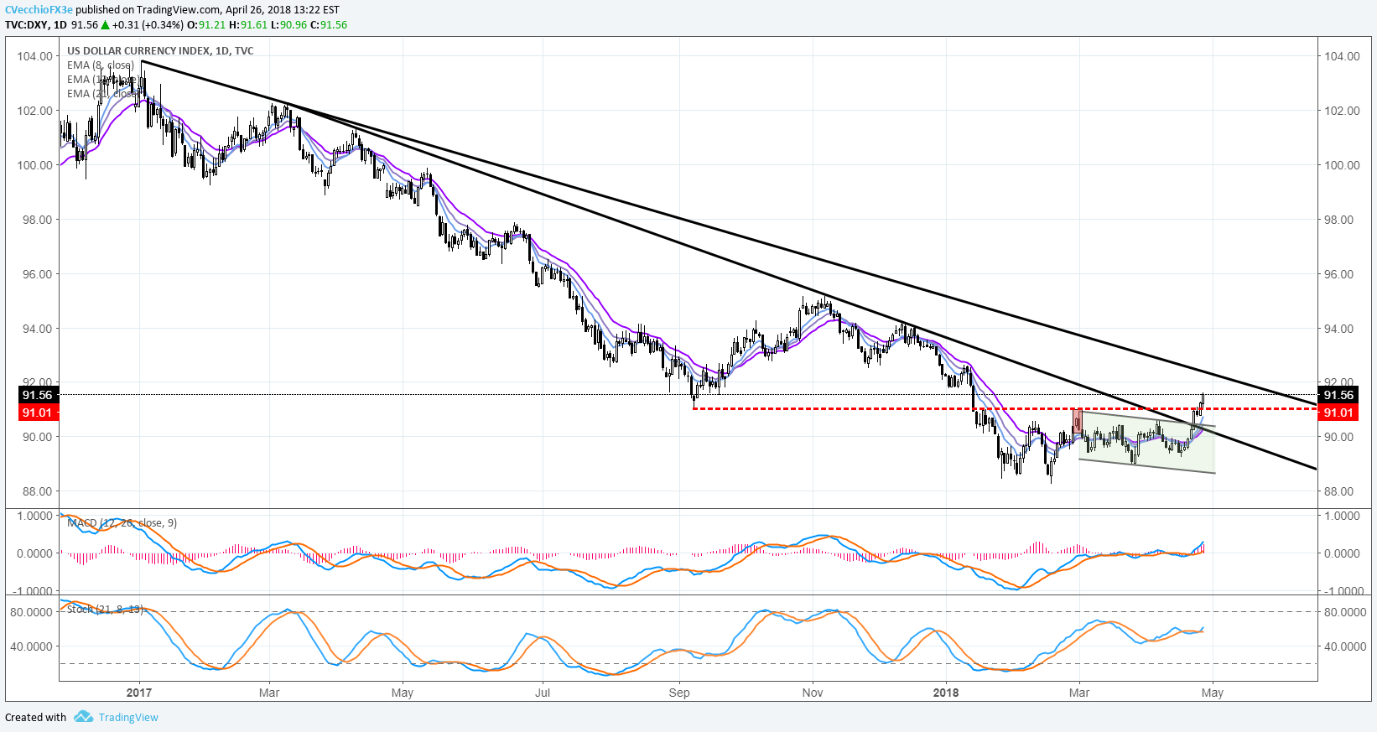1377x732 pixels.
Task: Click the 2018 date label on time axis
Action: [x=946, y=693]
